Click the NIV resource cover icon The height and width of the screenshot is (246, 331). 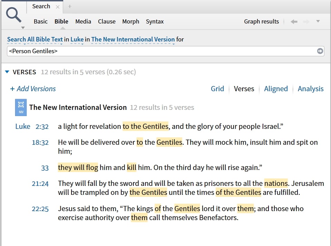[21, 107]
